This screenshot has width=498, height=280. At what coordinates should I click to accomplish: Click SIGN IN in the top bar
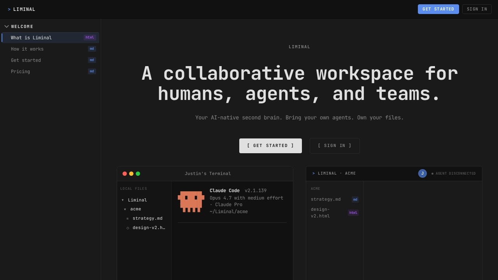[477, 9]
